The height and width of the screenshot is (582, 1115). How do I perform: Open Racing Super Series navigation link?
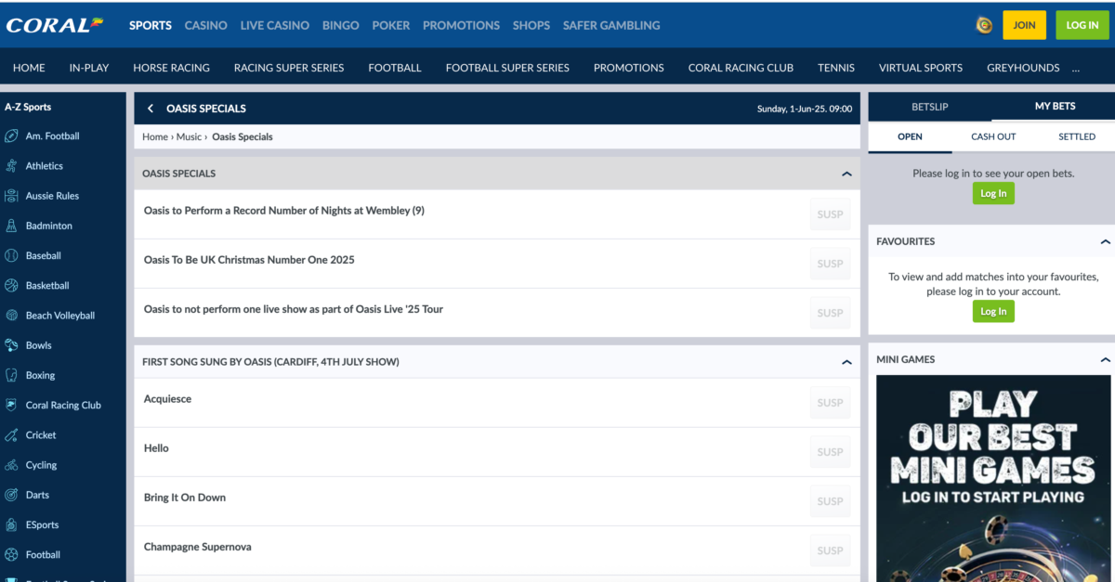click(x=289, y=68)
